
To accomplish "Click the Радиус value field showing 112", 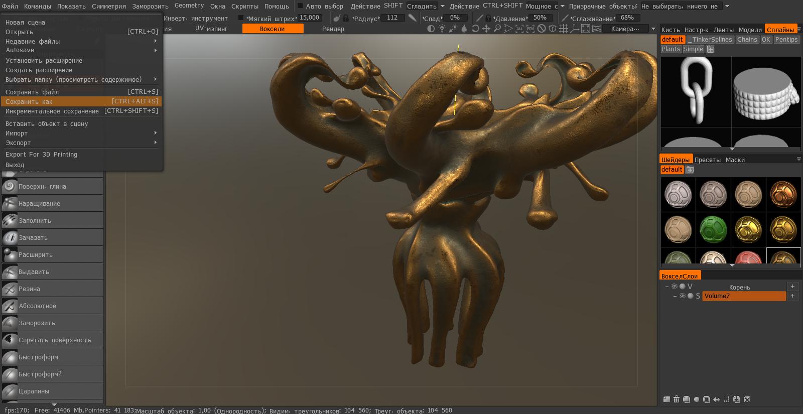I will [x=392, y=18].
